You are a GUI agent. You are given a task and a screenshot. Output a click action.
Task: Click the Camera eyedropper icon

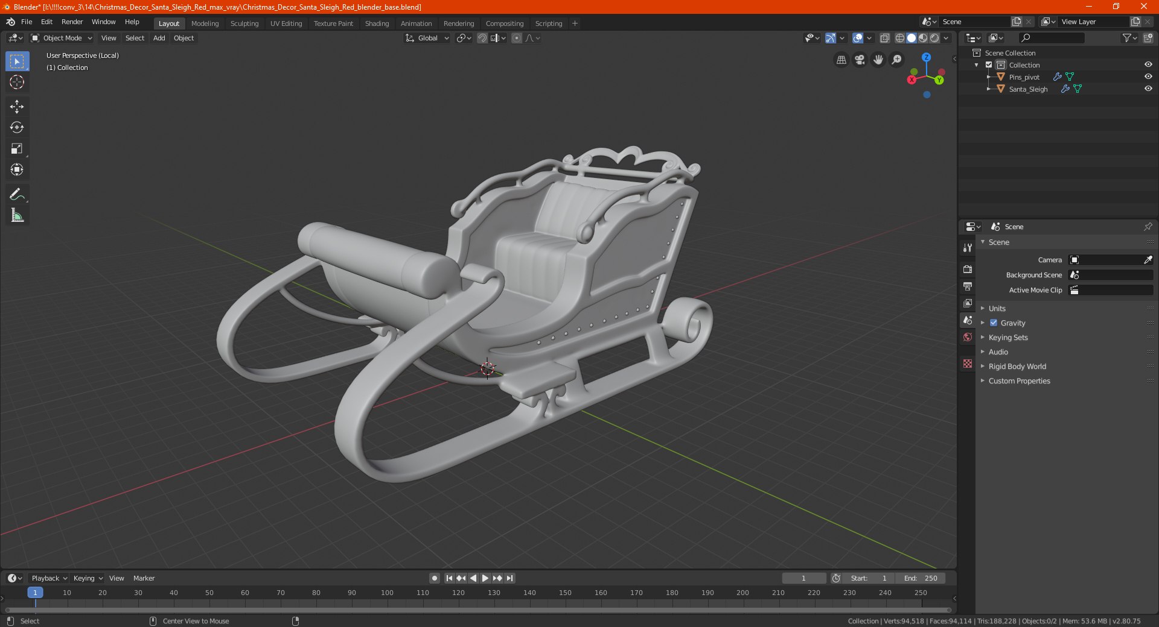[x=1148, y=260]
